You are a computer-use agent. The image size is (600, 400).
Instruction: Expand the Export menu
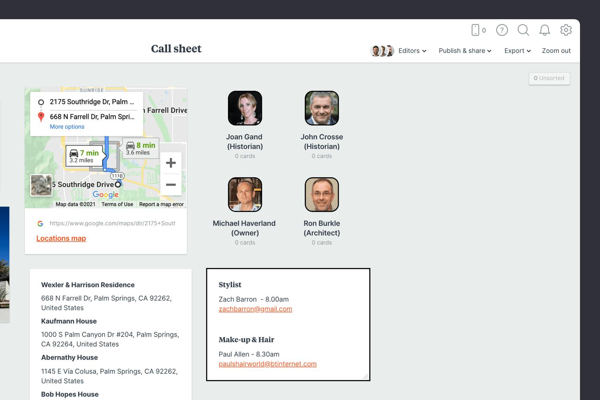517,51
